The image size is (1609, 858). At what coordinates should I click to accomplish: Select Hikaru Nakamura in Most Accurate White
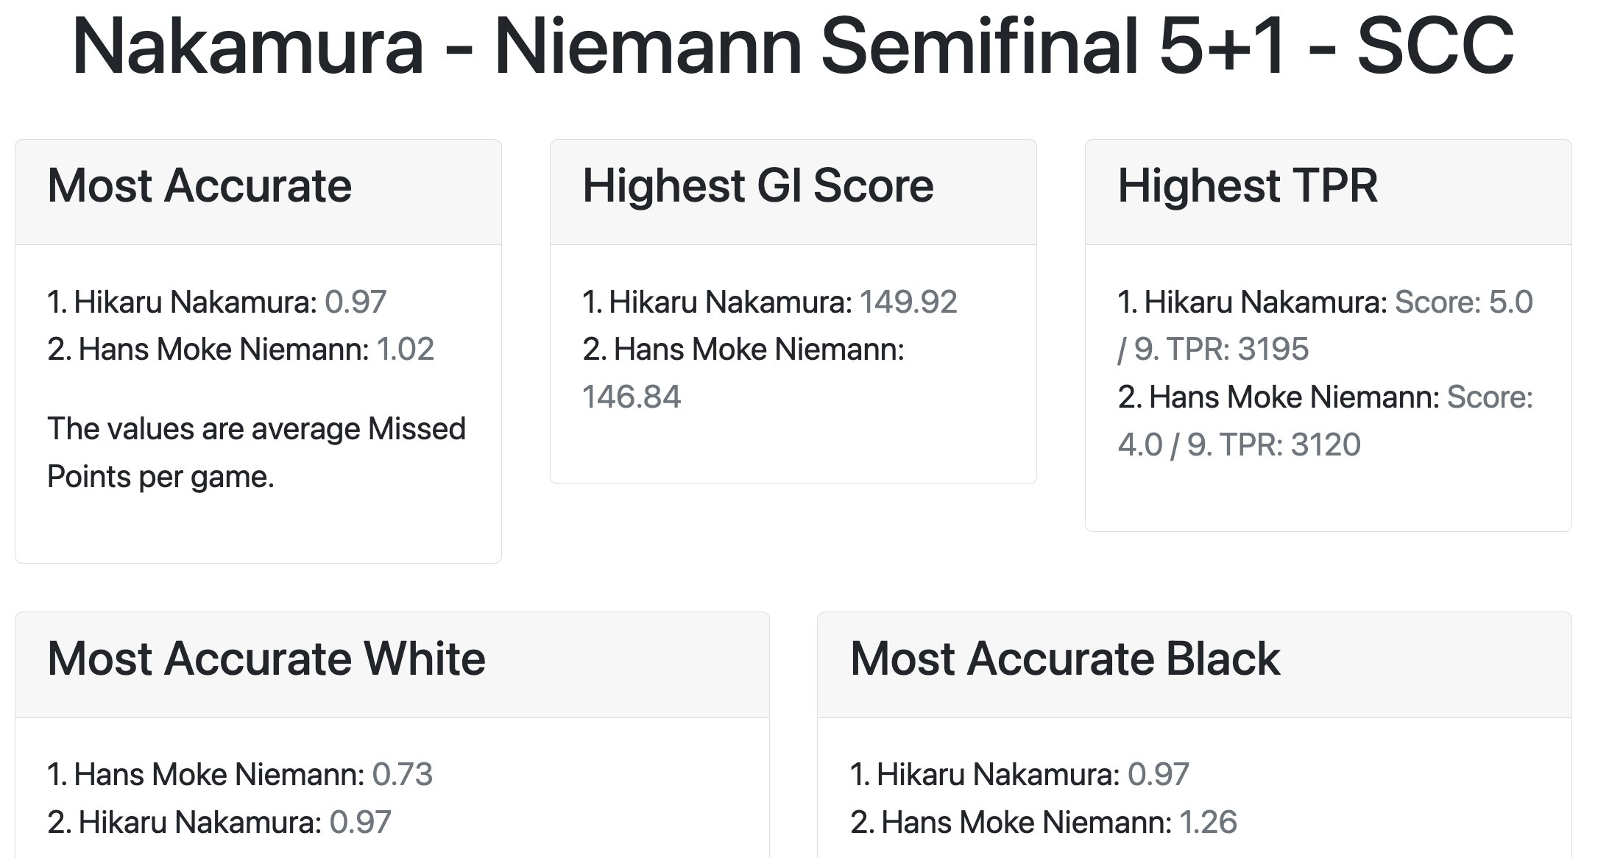[x=199, y=823]
